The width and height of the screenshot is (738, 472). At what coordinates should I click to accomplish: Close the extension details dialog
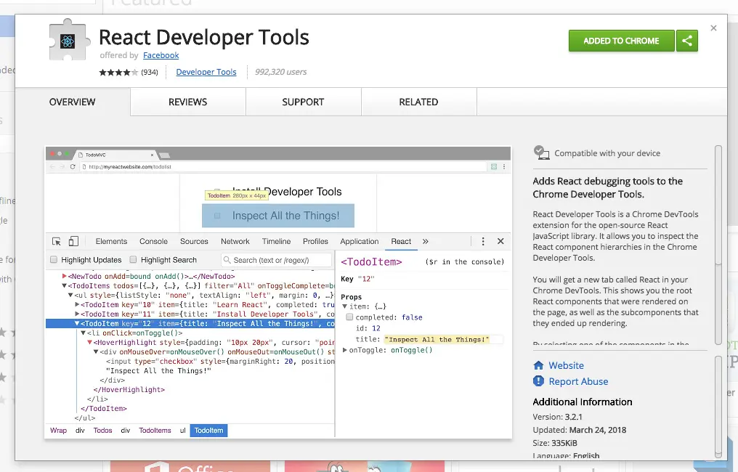pos(713,28)
